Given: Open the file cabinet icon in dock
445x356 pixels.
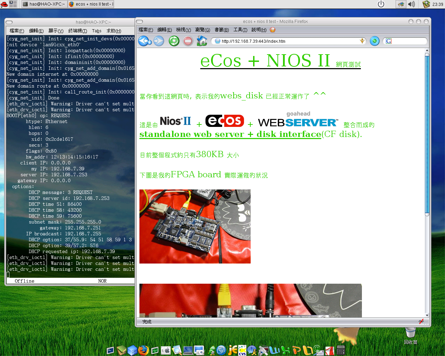Looking at the screenshot, I should click(x=132, y=350).
